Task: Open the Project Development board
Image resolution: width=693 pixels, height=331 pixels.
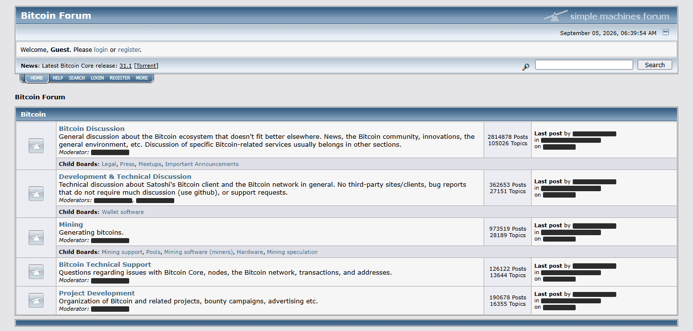Action: click(x=97, y=293)
